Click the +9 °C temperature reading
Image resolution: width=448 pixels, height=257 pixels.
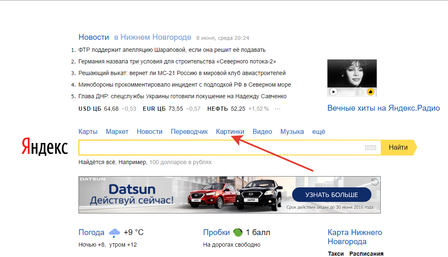point(133,233)
